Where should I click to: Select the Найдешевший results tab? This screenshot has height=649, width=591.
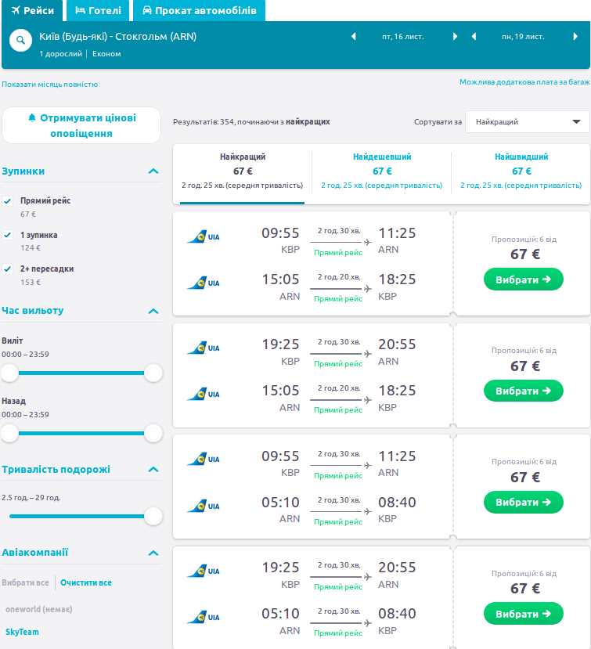pyautogui.click(x=382, y=171)
